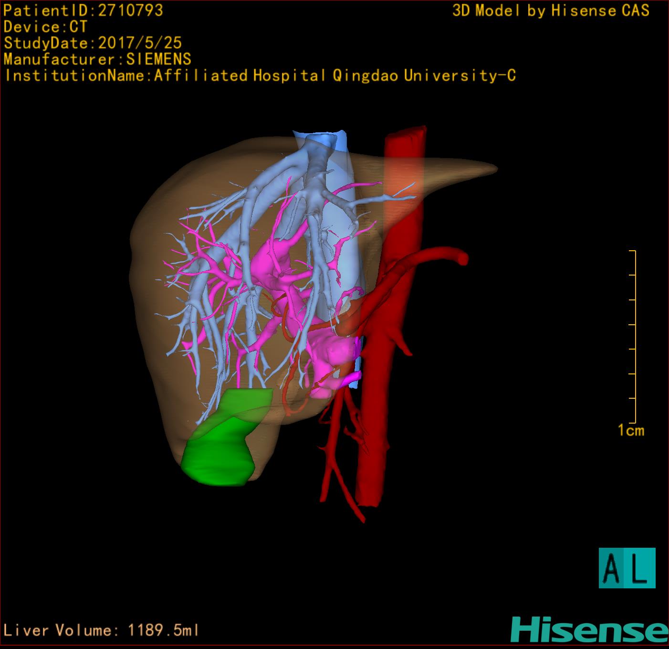Click the "StudyDate:2017/5/25" line

(93, 43)
